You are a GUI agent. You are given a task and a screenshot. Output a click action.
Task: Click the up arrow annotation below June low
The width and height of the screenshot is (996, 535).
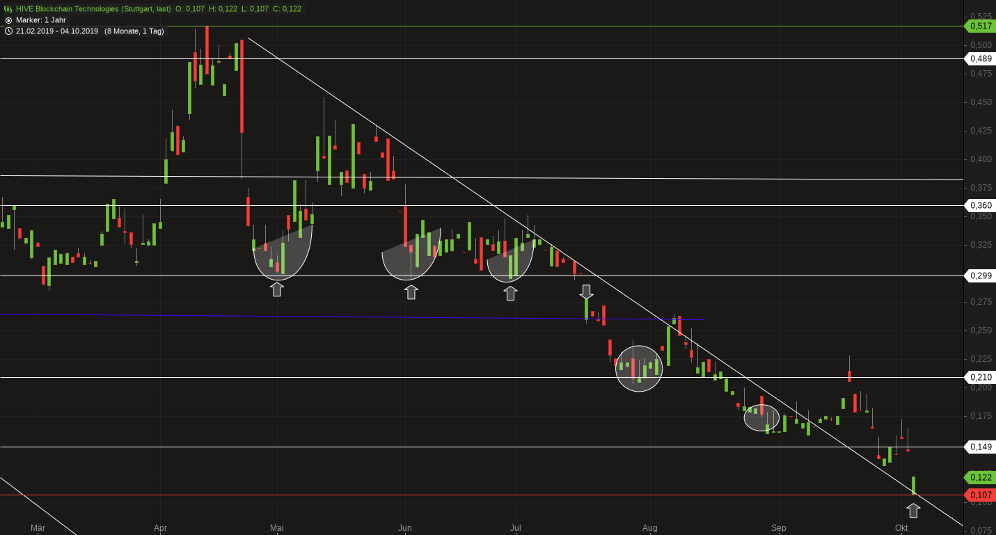pos(411,292)
